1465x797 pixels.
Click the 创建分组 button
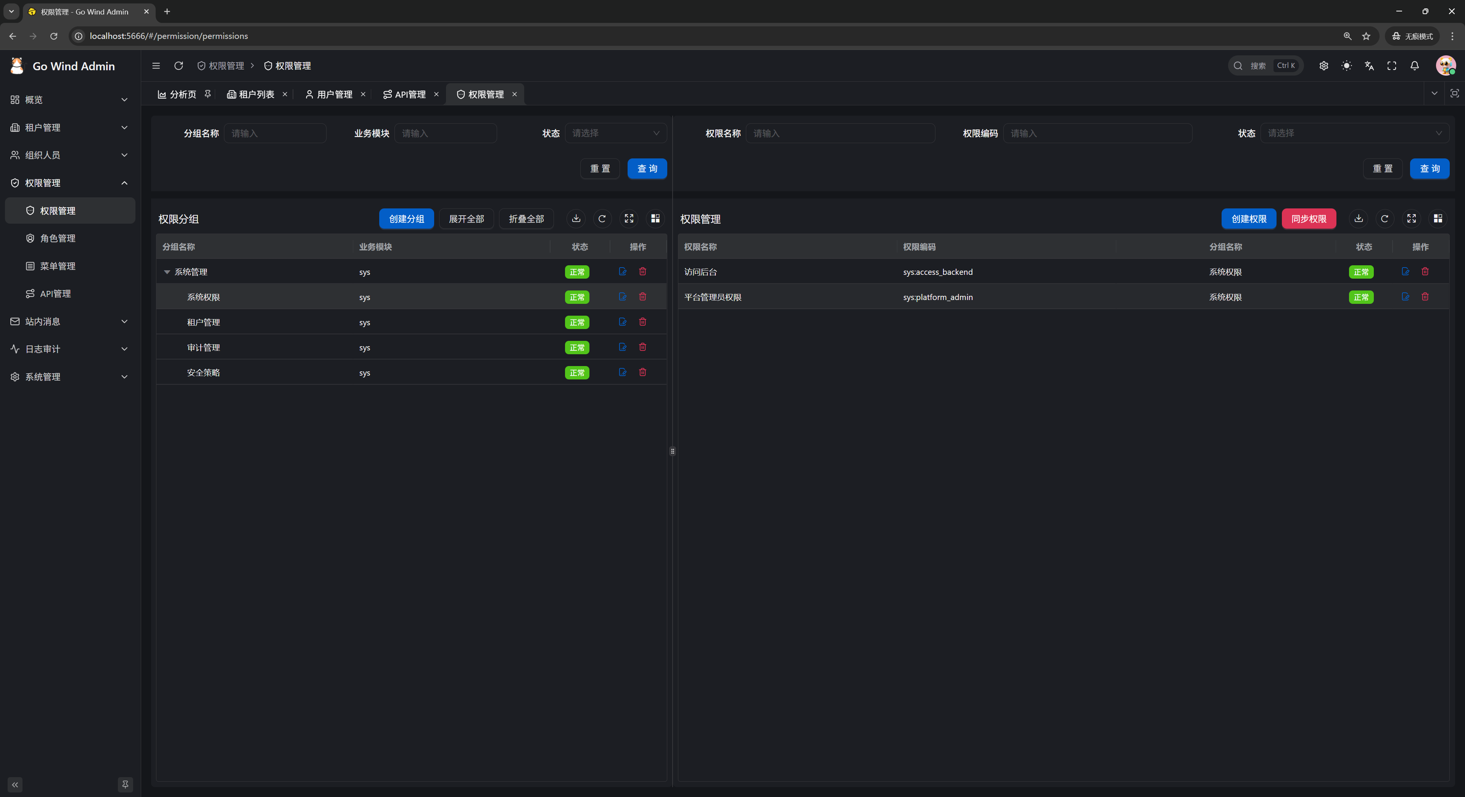tap(406, 219)
